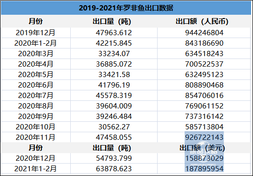The image size is (253, 176).
Task: Click the 2020年5月 month cell
Action: 36,75
